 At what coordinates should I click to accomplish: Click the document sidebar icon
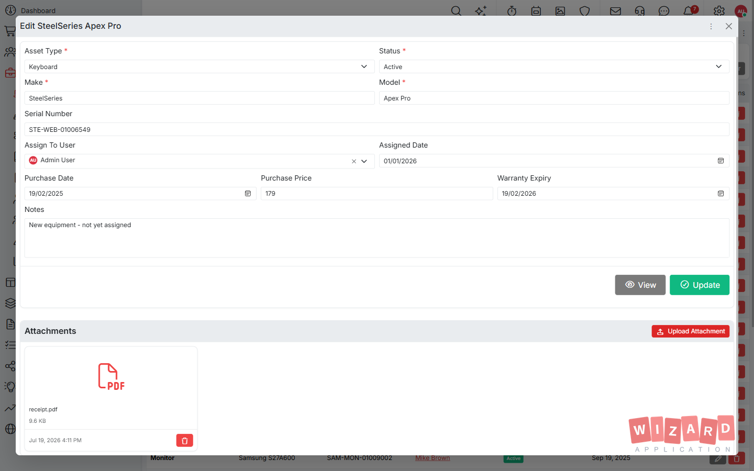pyautogui.click(x=10, y=324)
